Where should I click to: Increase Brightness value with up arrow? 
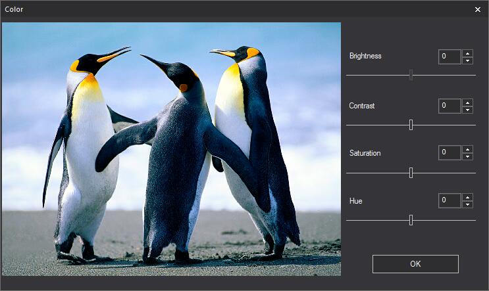467,53
